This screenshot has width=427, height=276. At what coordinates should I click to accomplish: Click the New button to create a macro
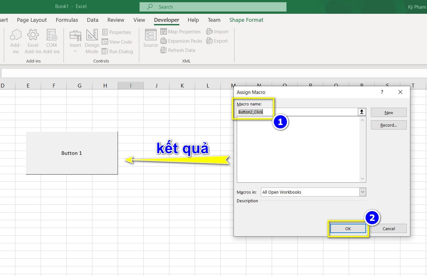coord(388,112)
